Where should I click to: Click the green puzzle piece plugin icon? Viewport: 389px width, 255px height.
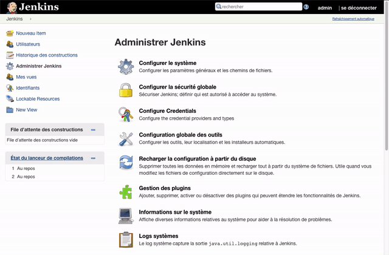[x=126, y=192]
